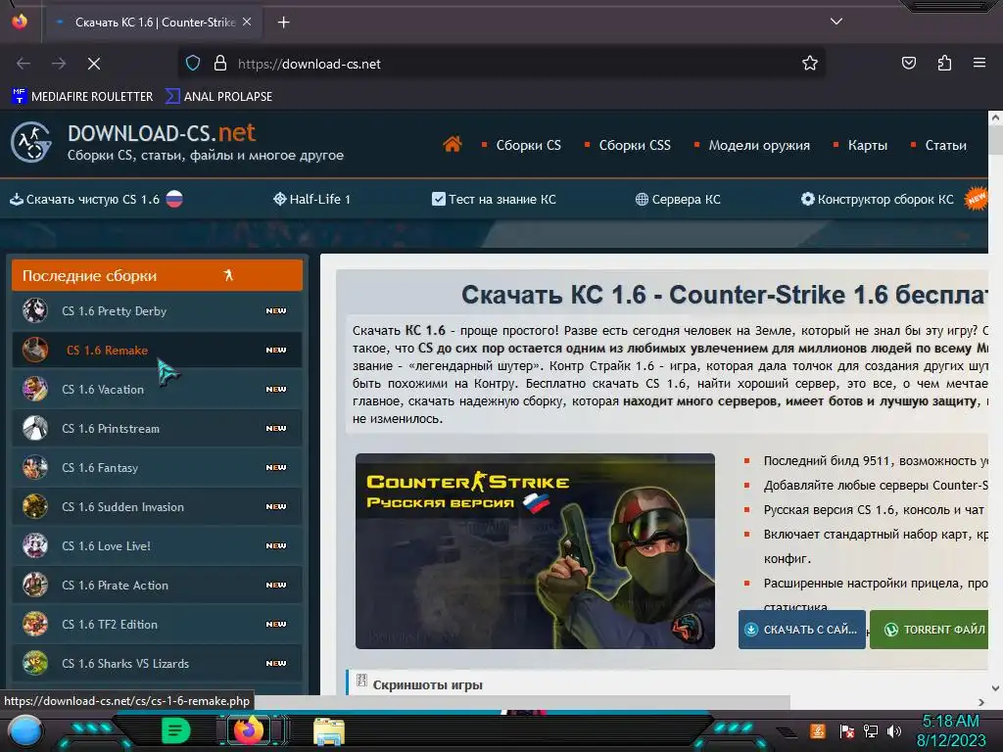
Task: Open the Сборки CS menu item
Action: pyautogui.click(x=528, y=145)
